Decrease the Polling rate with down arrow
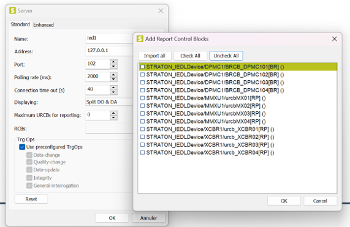 [x=113, y=79]
